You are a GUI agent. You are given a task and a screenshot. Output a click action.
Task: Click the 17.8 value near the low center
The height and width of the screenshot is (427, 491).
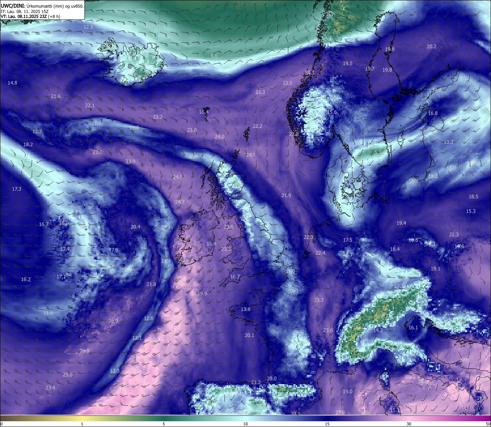click(x=113, y=250)
